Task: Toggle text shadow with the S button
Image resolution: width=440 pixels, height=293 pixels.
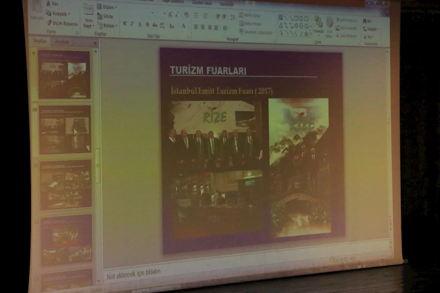Action: point(147,24)
